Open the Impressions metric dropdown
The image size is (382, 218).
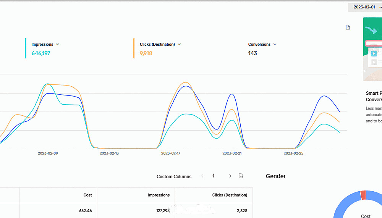coord(57,45)
